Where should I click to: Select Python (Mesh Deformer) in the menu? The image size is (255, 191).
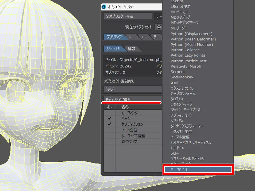193,39
